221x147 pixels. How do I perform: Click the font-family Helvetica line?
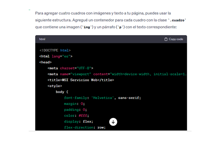[x=102, y=98]
